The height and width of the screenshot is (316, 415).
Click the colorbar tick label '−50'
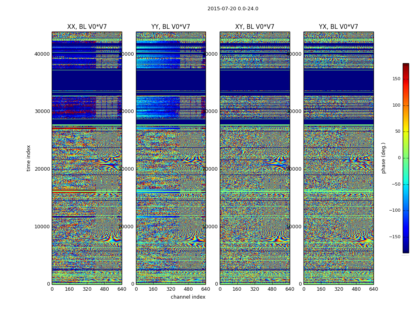pos(396,184)
